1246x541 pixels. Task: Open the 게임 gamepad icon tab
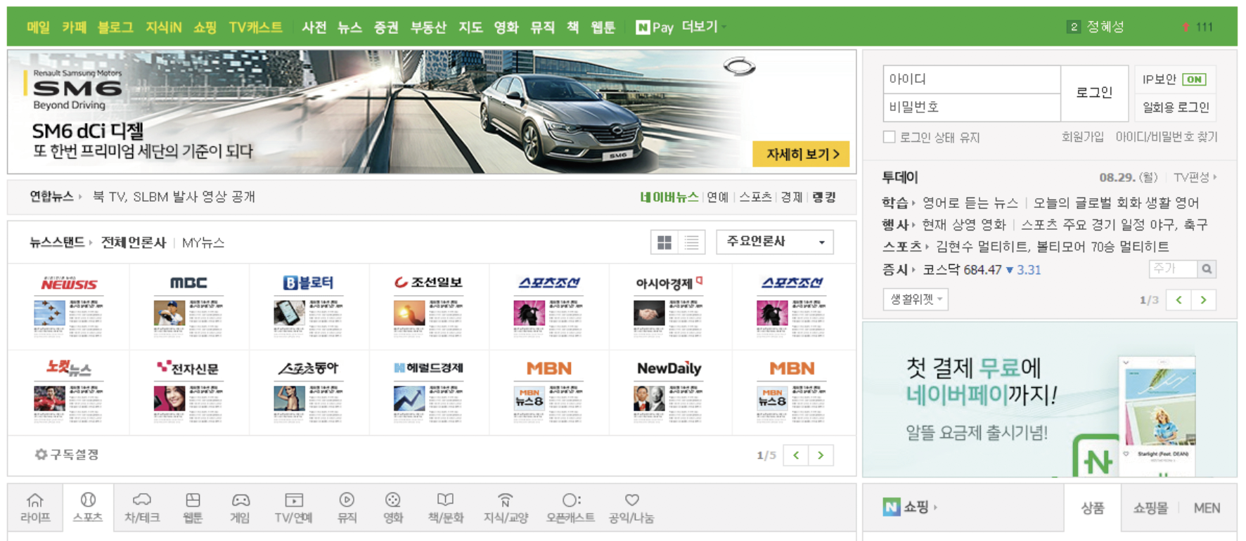240,508
